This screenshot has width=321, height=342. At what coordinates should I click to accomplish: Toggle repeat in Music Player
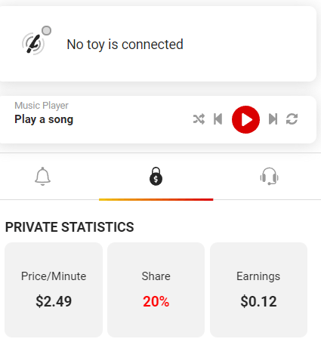pyautogui.click(x=292, y=119)
